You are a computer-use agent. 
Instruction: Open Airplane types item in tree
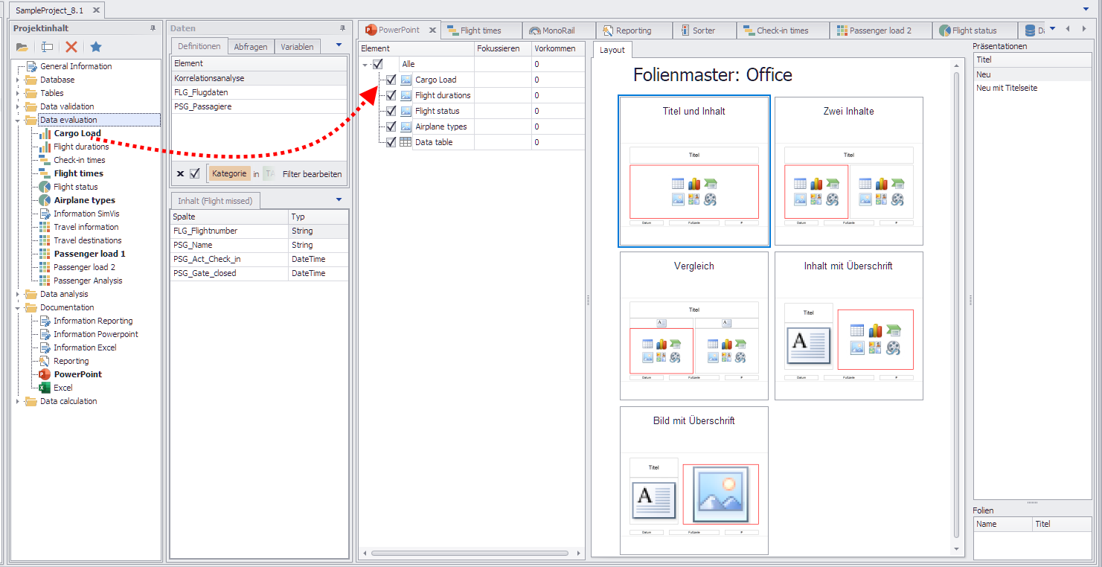click(x=84, y=200)
